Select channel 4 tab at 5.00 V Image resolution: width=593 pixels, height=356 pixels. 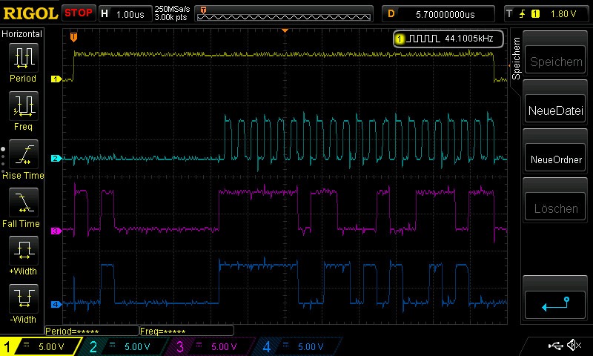pyautogui.click(x=299, y=346)
